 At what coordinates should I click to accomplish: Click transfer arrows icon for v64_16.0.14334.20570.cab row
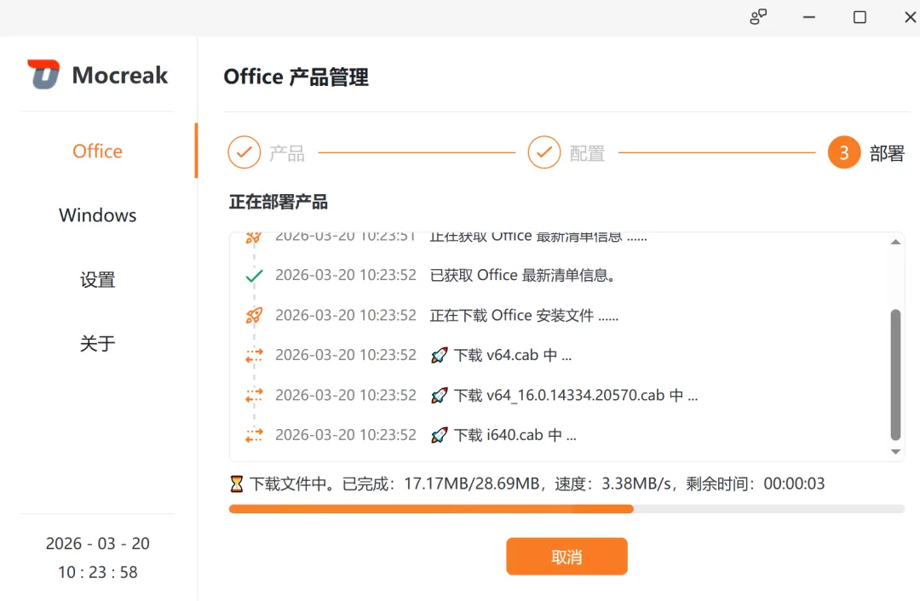254,395
